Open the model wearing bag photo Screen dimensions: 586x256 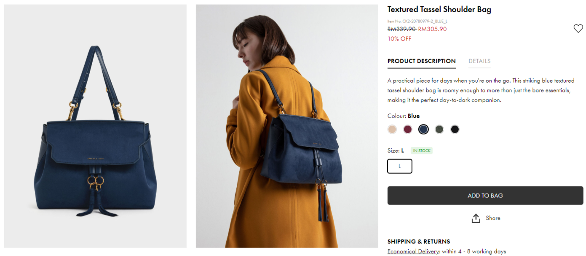click(x=287, y=126)
